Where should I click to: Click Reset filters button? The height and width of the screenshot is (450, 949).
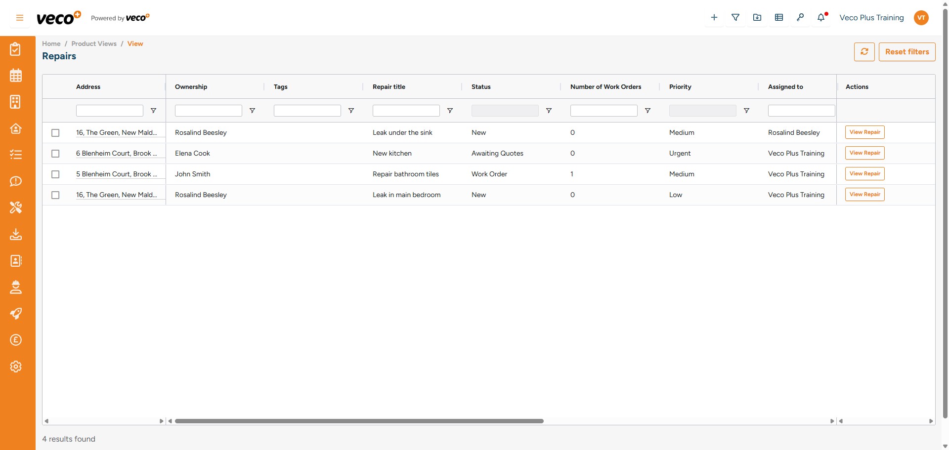coord(907,51)
